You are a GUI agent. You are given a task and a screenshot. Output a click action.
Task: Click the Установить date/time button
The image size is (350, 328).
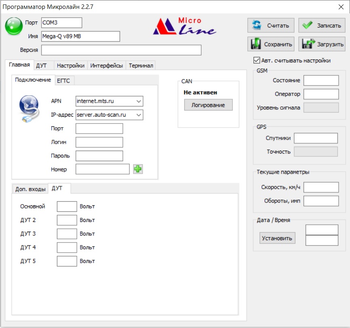point(277,238)
